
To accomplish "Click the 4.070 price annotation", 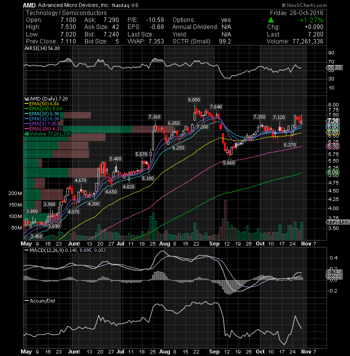I will click(74, 212).
